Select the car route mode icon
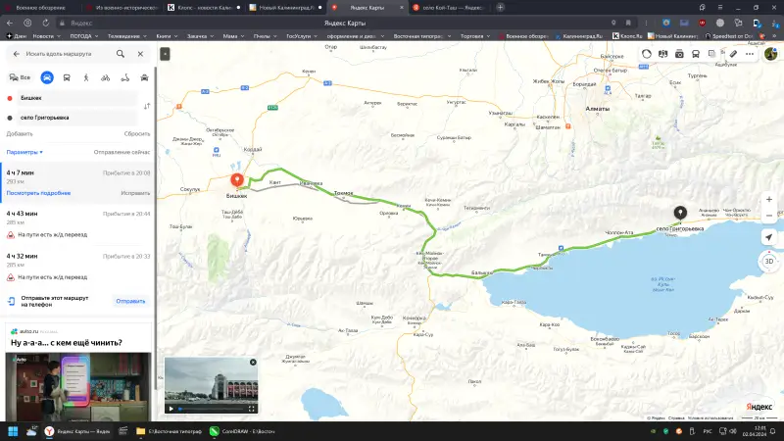The width and height of the screenshot is (784, 441). pos(46,76)
